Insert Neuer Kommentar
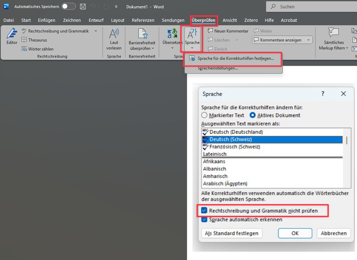 coord(228,31)
